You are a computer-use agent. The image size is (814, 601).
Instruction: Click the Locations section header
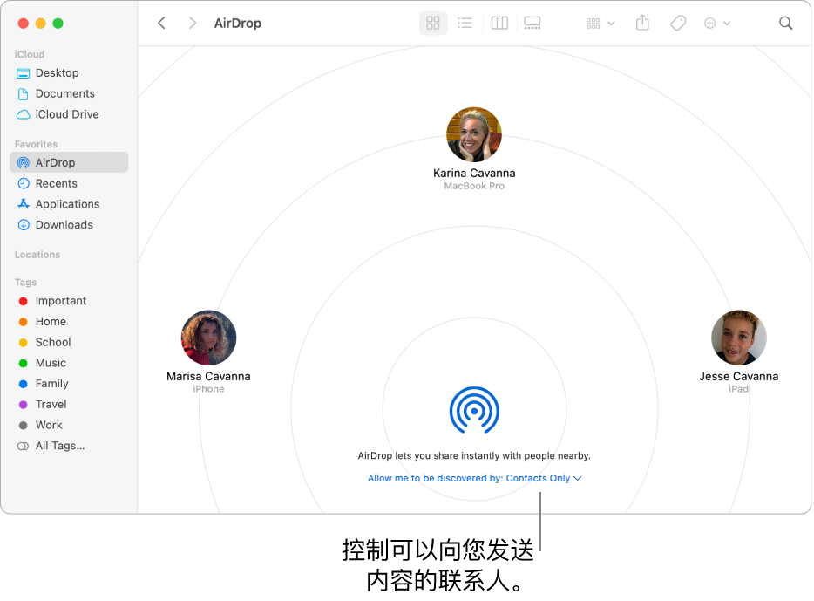tap(37, 255)
